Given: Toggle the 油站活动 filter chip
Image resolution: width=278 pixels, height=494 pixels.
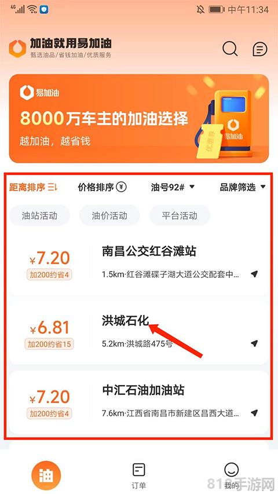Looking at the screenshot, I should click(x=39, y=215).
